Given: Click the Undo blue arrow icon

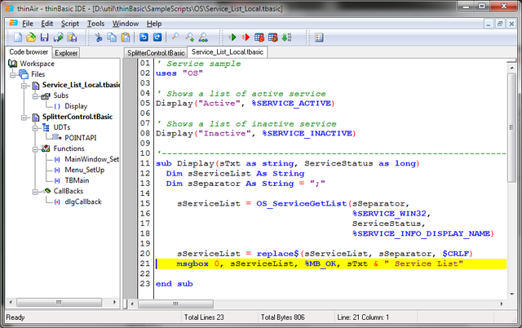Looking at the screenshot, I should (144, 38).
